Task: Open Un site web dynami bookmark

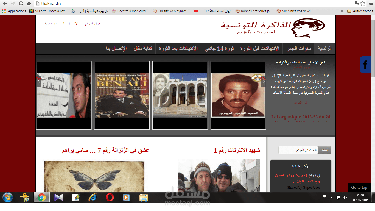Action: tap(171, 11)
